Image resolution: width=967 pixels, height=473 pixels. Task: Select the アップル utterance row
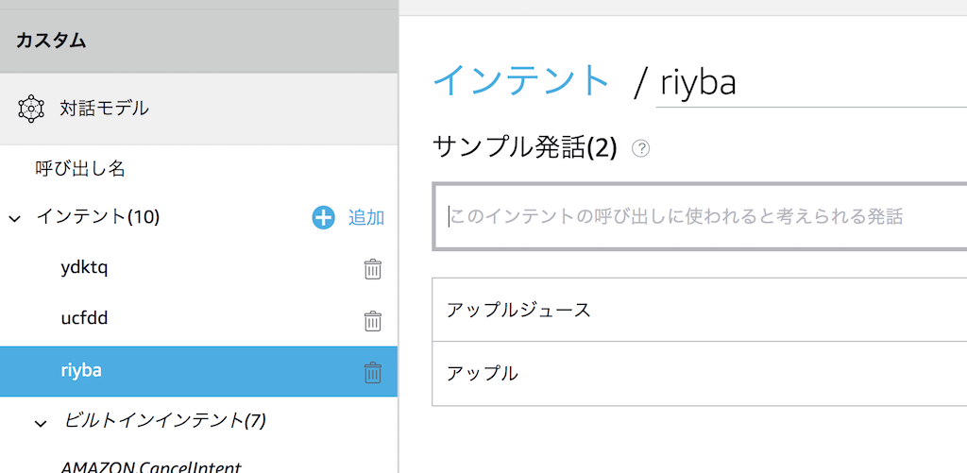(x=700, y=374)
